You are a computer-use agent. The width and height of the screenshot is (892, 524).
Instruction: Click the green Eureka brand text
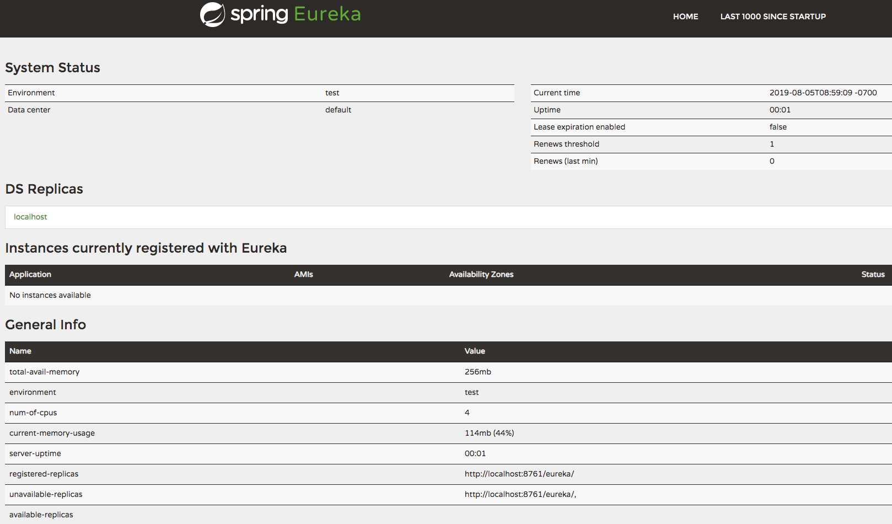point(327,14)
